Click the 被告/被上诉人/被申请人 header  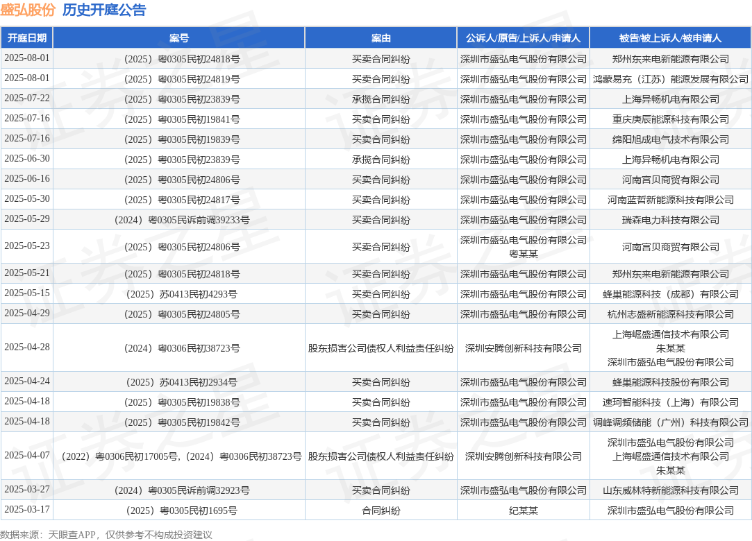tap(671, 38)
